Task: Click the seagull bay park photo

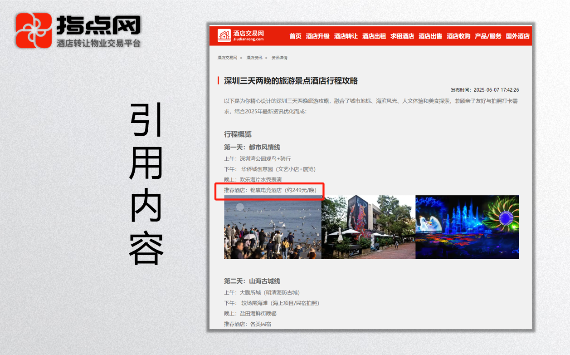Action: click(273, 227)
